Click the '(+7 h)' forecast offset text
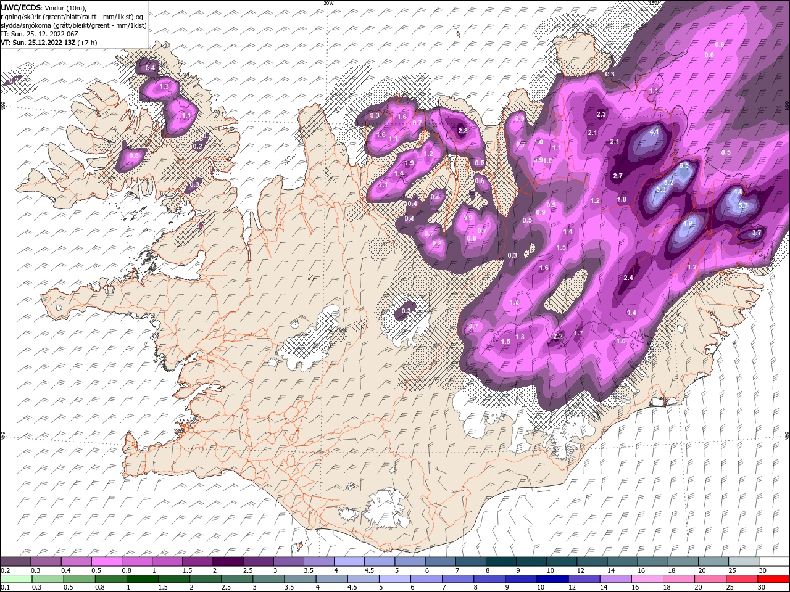 pos(88,43)
